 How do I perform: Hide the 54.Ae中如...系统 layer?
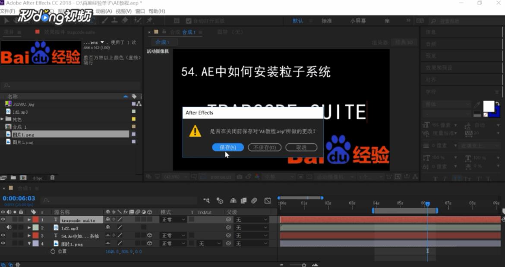point(3,236)
